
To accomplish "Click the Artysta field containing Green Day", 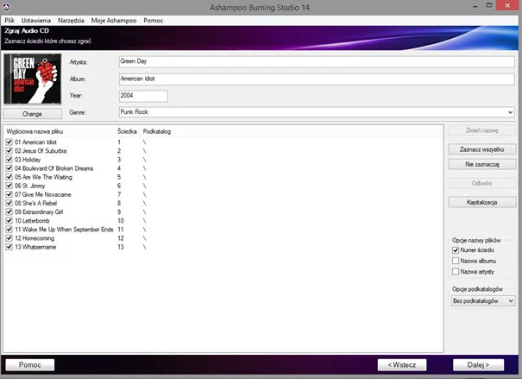I will [x=315, y=62].
